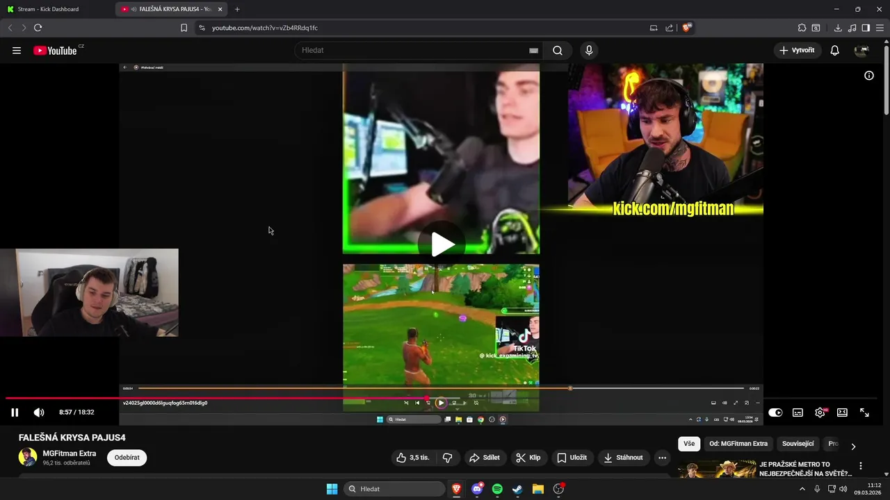Screen dimensions: 890x500
Task: Open the picture-in-picture address bar icon
Action: 653,28
